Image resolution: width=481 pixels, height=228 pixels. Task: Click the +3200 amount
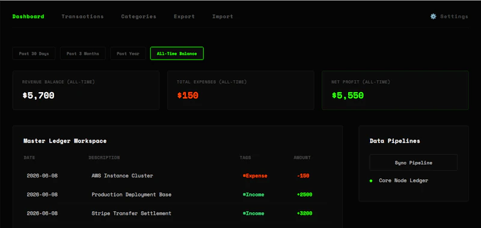305,214
